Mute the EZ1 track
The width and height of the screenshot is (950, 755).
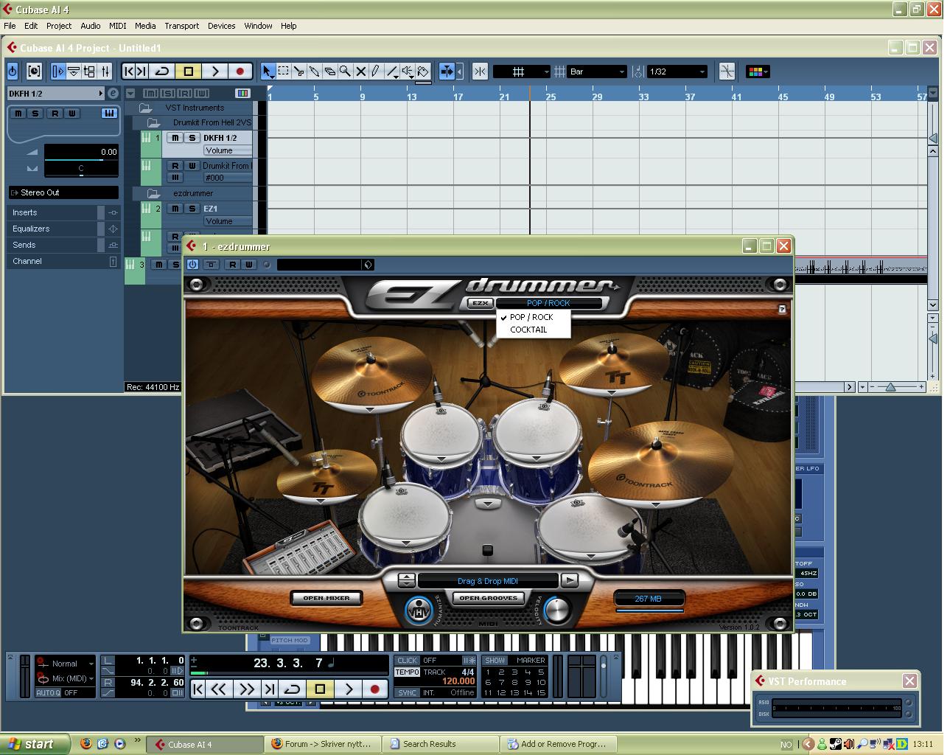click(175, 209)
